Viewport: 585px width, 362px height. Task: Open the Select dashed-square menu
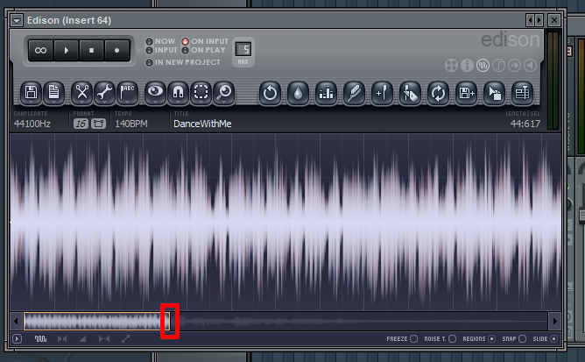coord(201,93)
